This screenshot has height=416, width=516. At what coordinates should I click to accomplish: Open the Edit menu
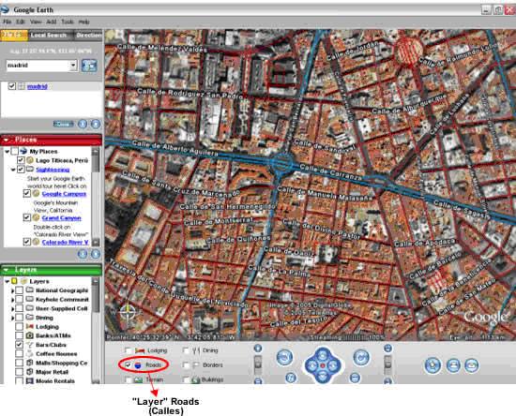(21, 22)
